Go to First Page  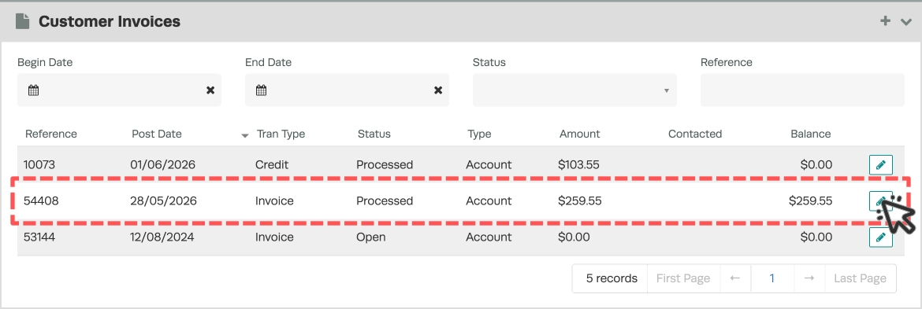point(683,278)
